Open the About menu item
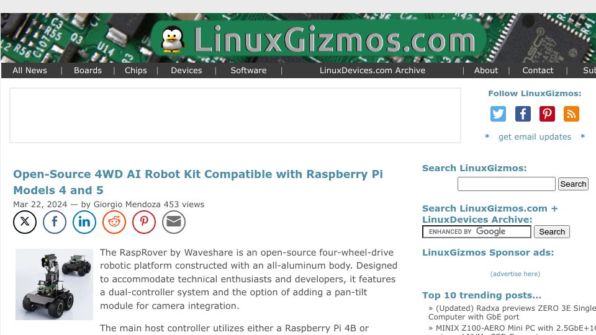596x335 pixels. point(485,70)
